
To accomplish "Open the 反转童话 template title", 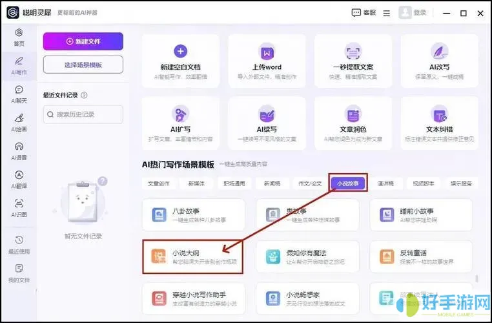I will pos(413,253).
